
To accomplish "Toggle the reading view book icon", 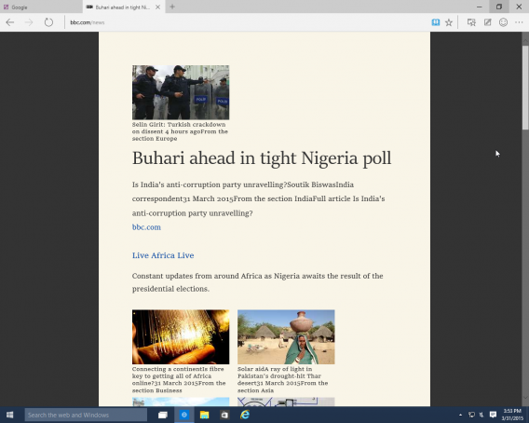I will [x=436, y=22].
